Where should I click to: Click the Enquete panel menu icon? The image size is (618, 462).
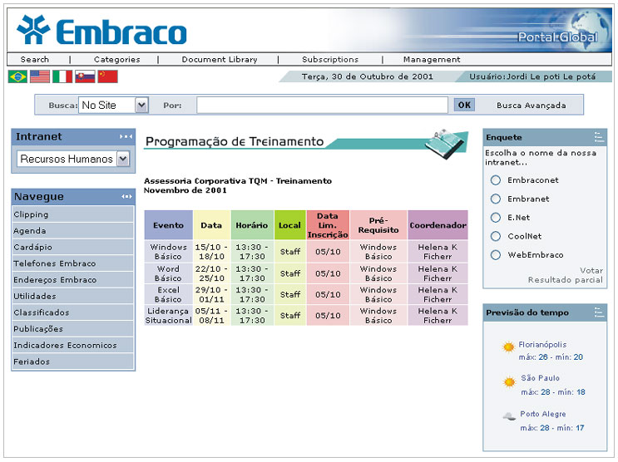(599, 137)
